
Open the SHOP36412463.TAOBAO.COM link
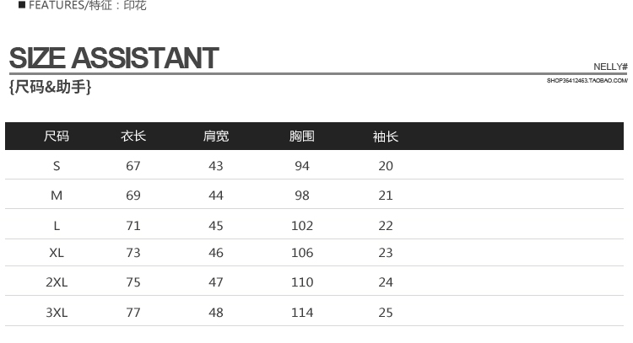coord(587,81)
